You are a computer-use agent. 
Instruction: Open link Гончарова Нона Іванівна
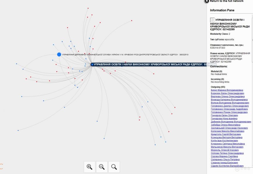224,119
